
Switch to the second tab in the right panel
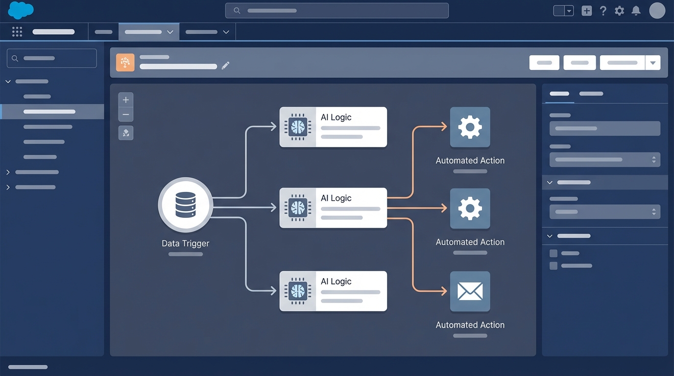[592, 94]
